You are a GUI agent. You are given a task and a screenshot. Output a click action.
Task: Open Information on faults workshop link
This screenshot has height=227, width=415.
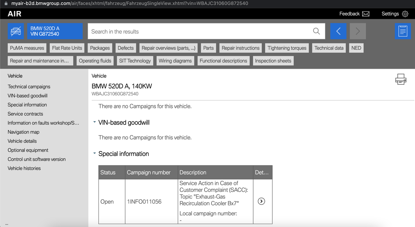[43, 123]
